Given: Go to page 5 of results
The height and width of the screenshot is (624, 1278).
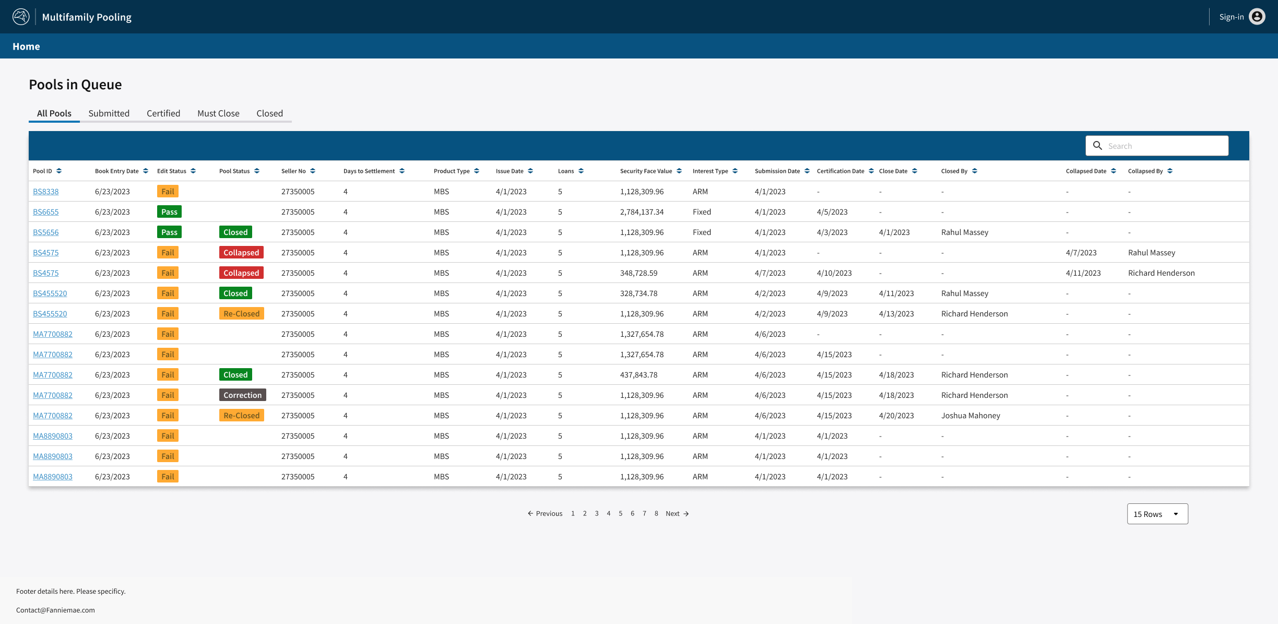Looking at the screenshot, I should coord(620,514).
